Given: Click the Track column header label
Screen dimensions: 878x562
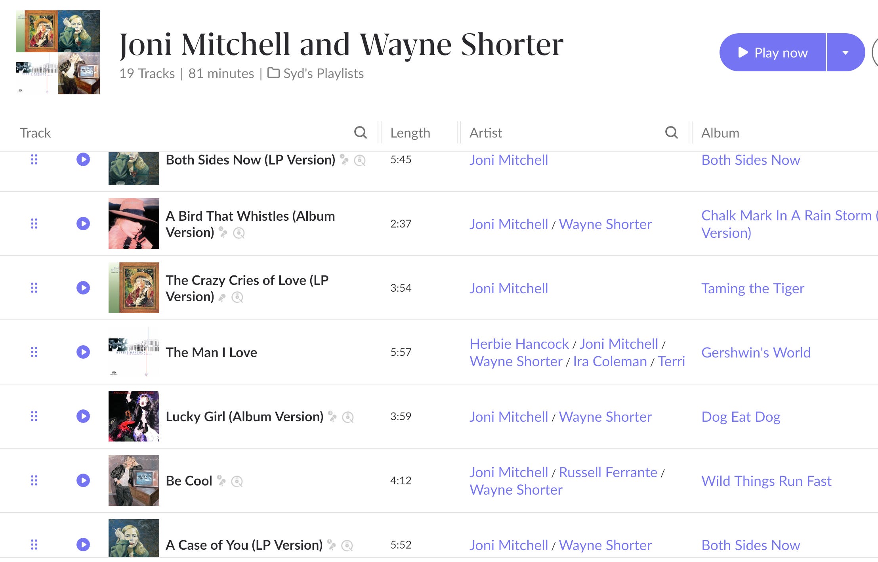Looking at the screenshot, I should click(x=35, y=133).
